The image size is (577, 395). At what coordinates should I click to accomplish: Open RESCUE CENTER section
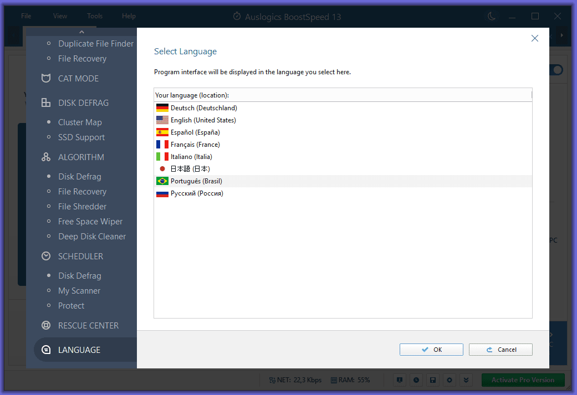88,326
